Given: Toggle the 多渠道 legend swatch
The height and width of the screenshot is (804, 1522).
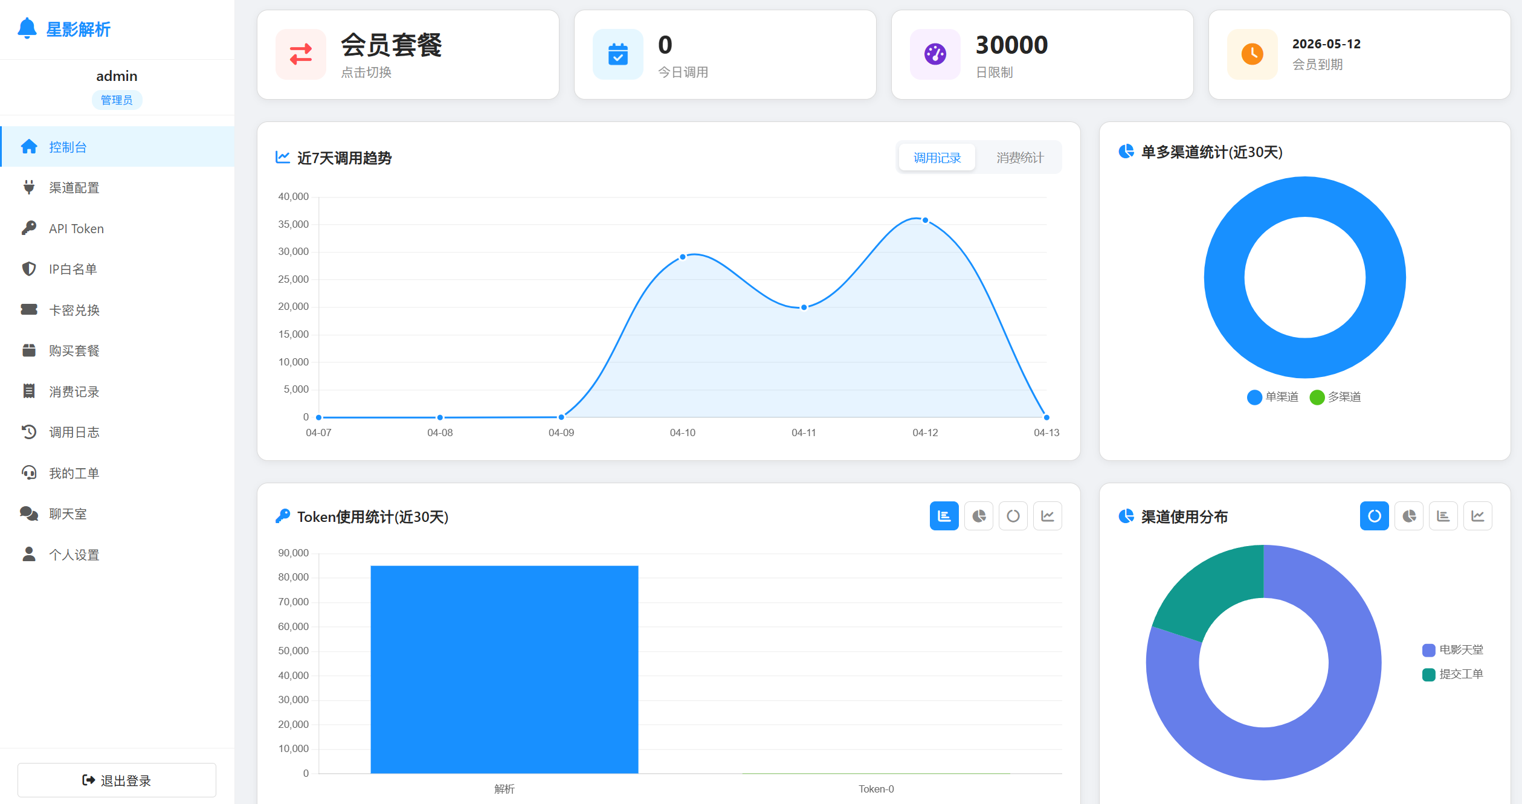Looking at the screenshot, I should (x=1317, y=397).
